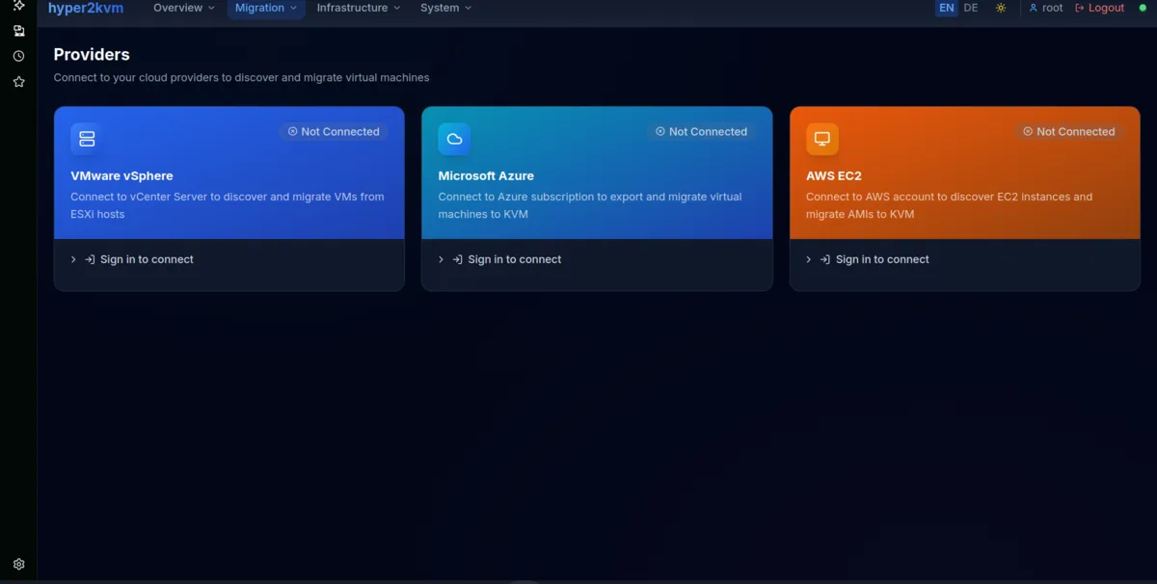Switch interface language to DE
The width and height of the screenshot is (1157, 584).
(970, 8)
